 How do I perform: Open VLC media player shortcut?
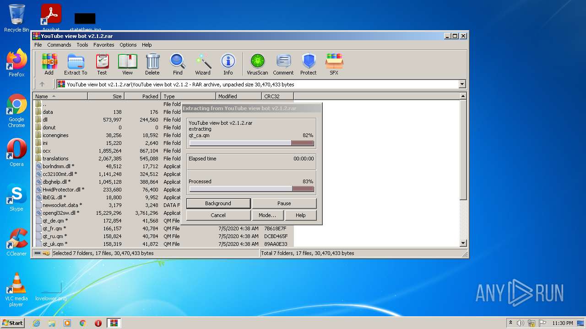pyautogui.click(x=16, y=290)
